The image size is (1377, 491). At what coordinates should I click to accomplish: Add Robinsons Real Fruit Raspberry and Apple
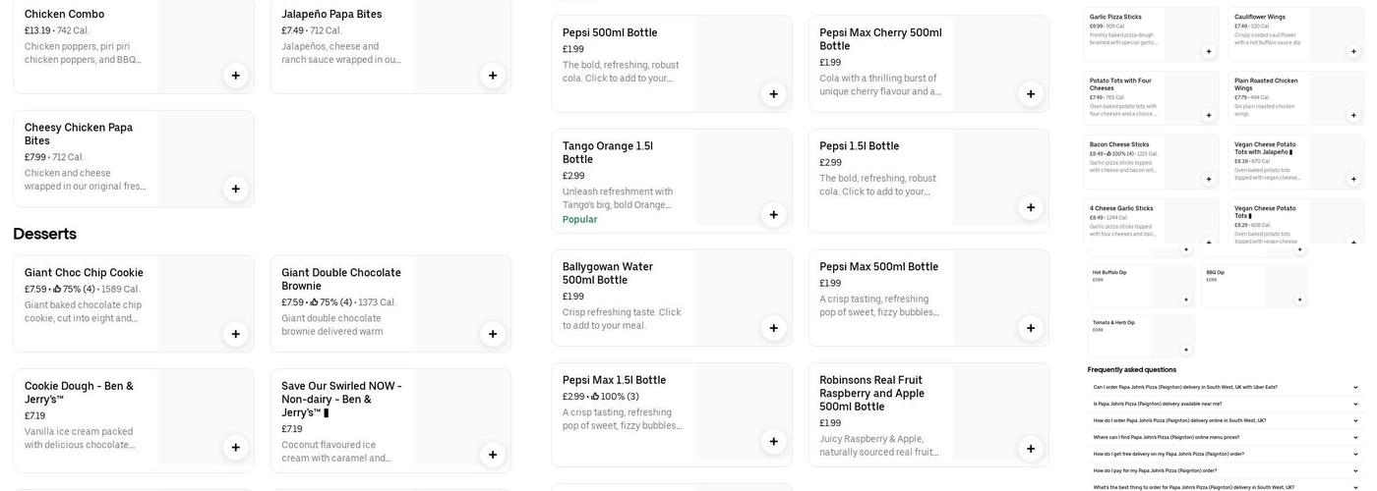pos(1031,449)
